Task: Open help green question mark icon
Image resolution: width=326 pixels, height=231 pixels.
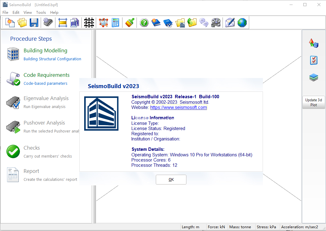Action: click(x=144, y=23)
